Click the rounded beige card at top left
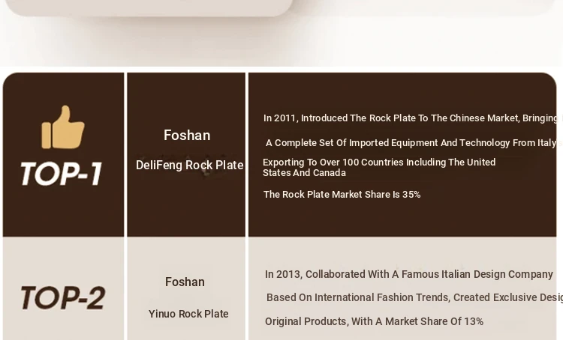The height and width of the screenshot is (340, 563). tap(149, 8)
